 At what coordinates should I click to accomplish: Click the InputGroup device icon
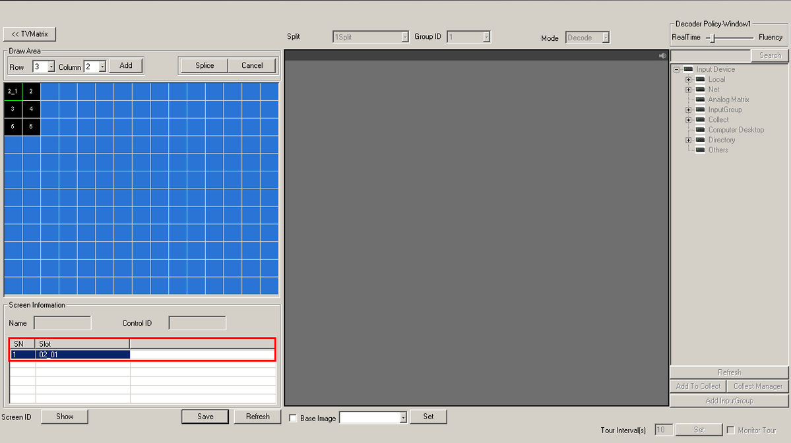(700, 109)
